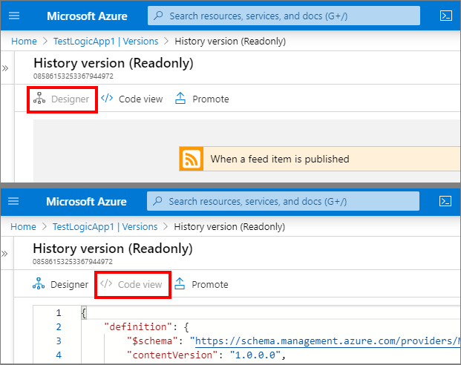Click Promote in the lower toolbar
The image size is (461, 365).
pyautogui.click(x=210, y=284)
